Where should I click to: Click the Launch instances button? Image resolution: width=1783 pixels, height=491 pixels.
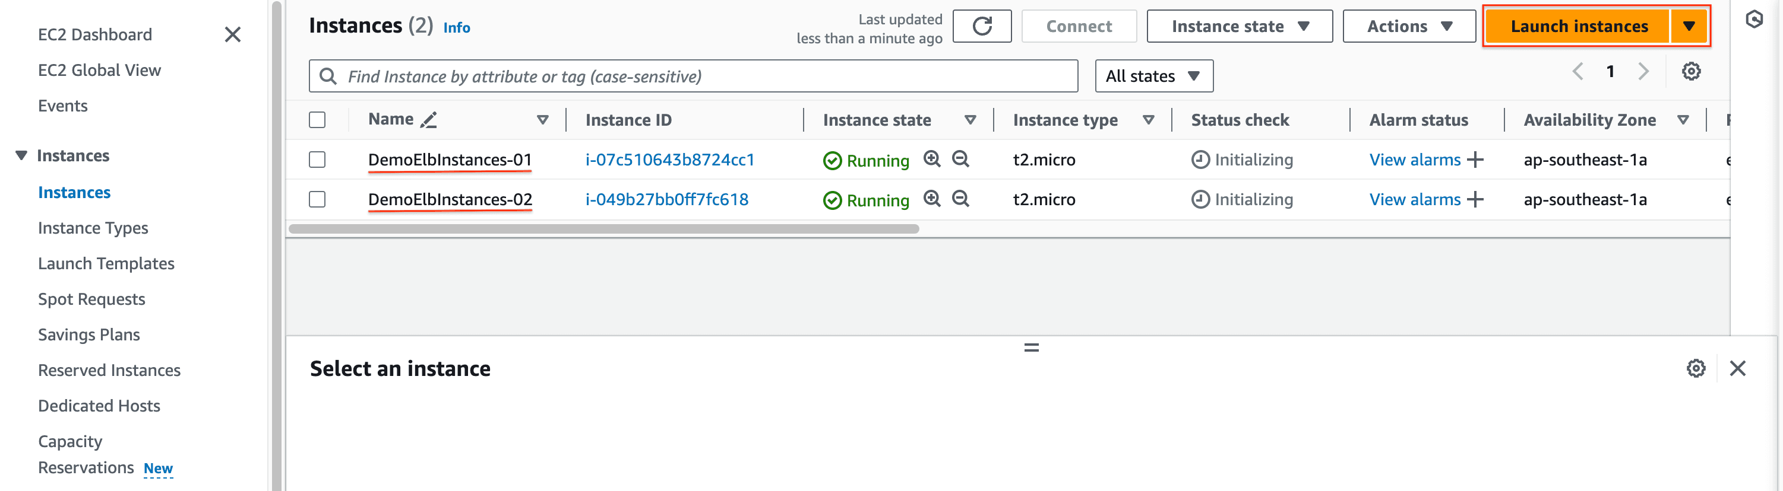pos(1578,26)
